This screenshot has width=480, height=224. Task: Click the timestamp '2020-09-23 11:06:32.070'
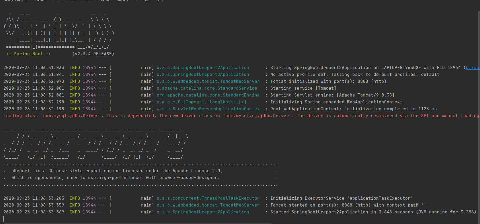tap(34, 81)
